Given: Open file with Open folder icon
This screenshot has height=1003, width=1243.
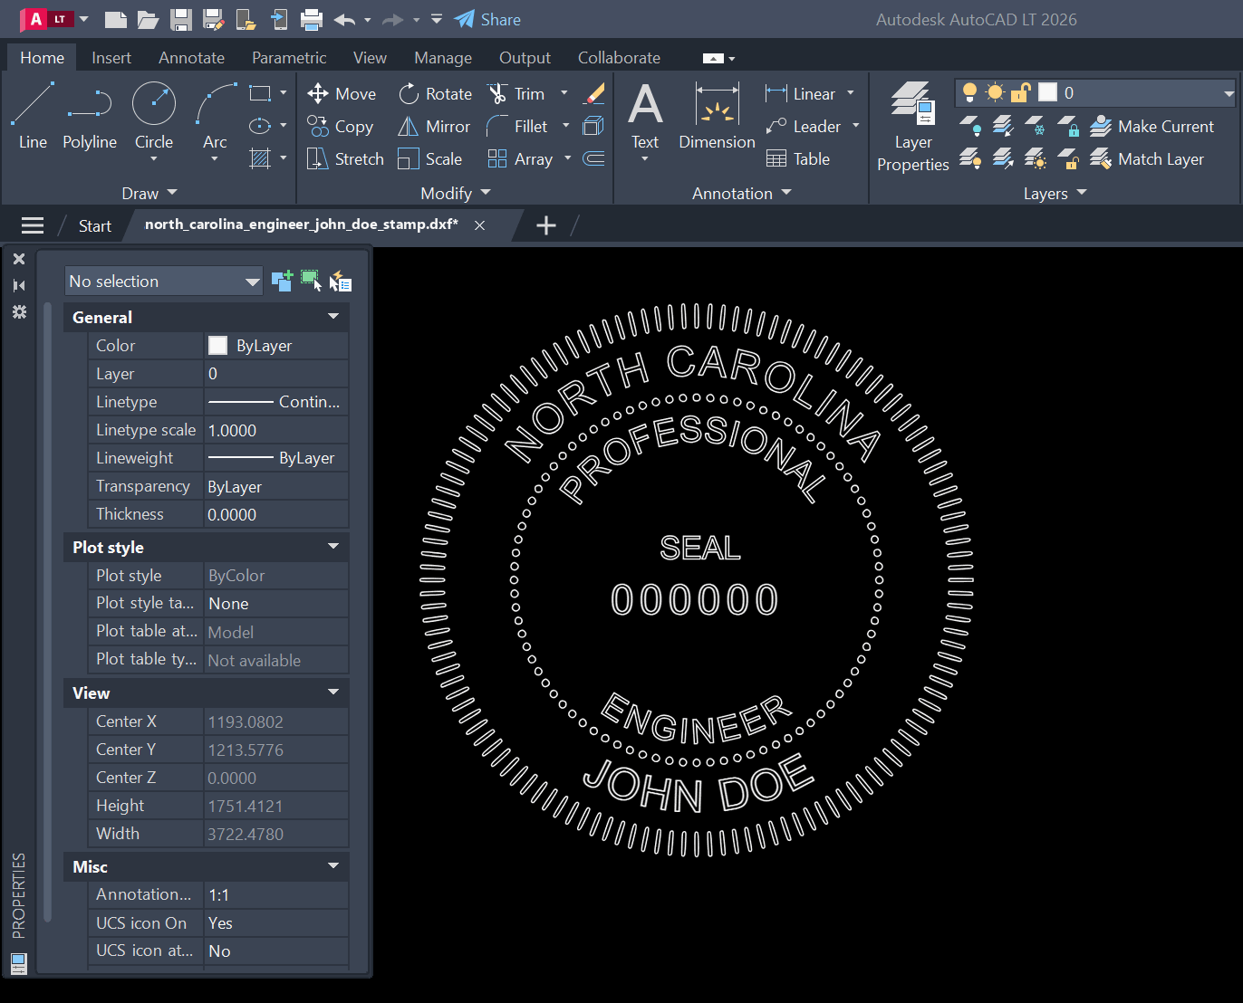Looking at the screenshot, I should (148, 19).
